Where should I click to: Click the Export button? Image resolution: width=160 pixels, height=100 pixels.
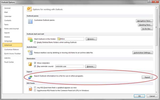[147, 77]
